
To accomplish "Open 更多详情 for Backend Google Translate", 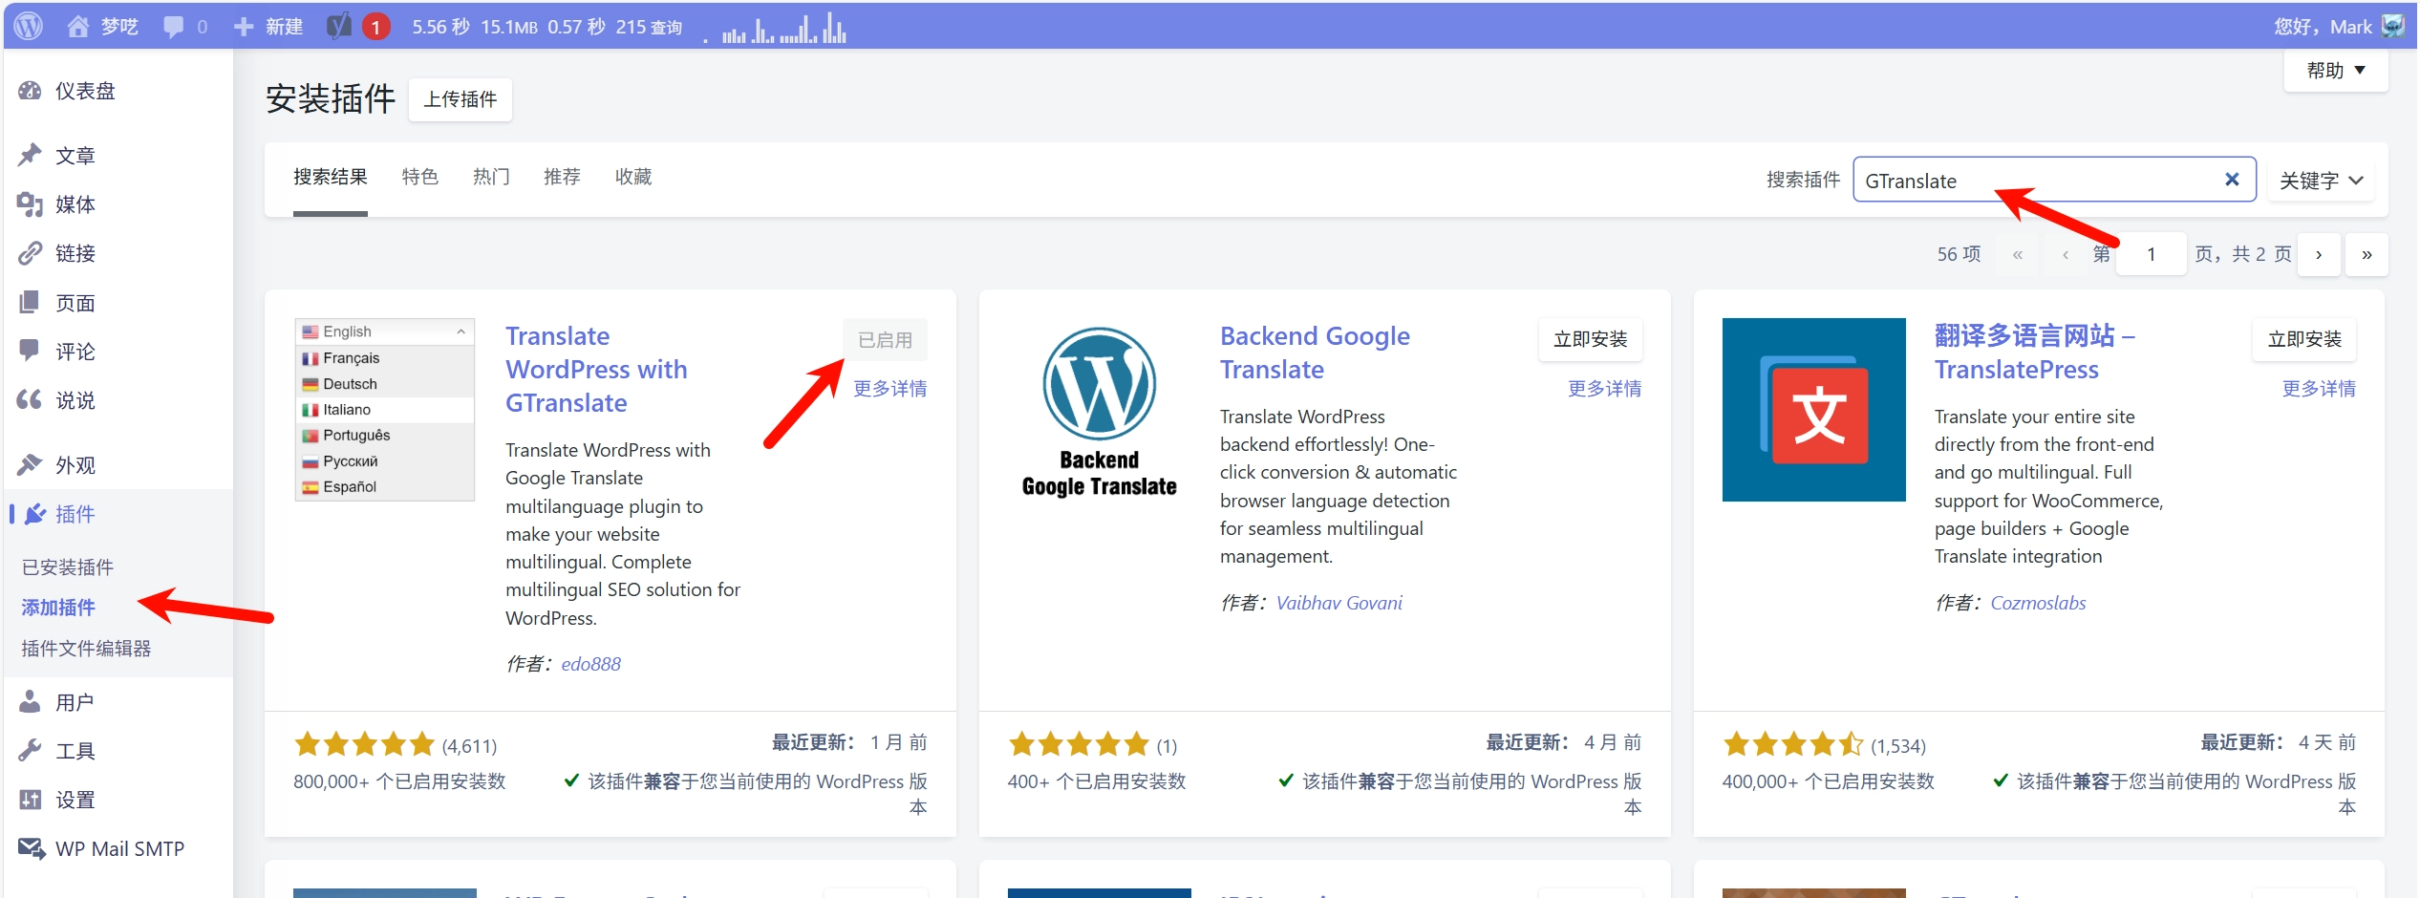I will (x=1605, y=389).
